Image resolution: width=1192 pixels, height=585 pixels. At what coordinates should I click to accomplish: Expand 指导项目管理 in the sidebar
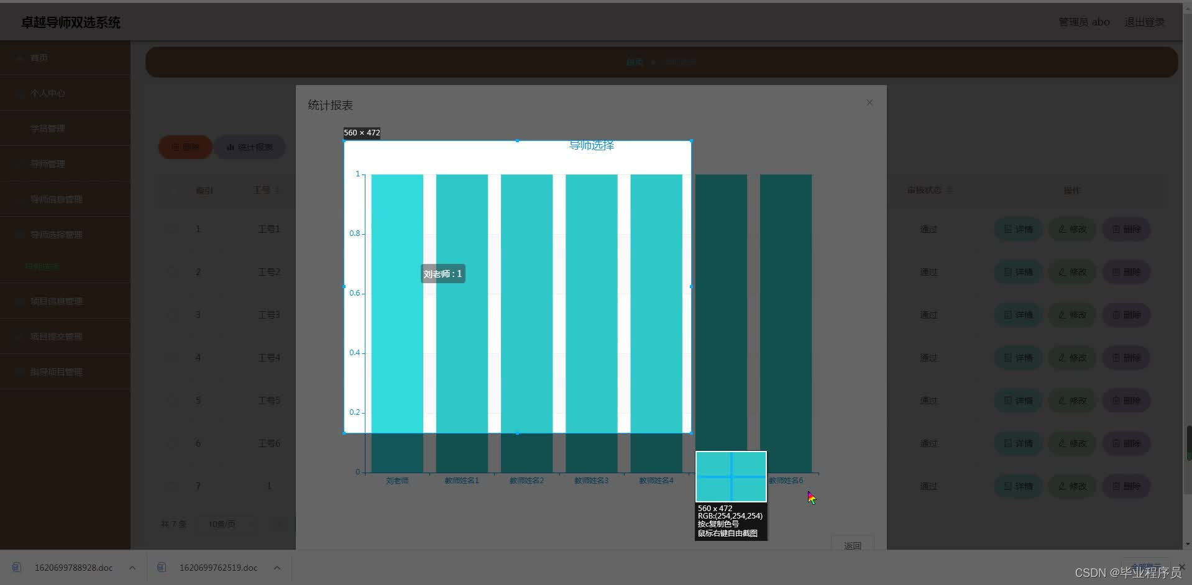click(x=65, y=372)
